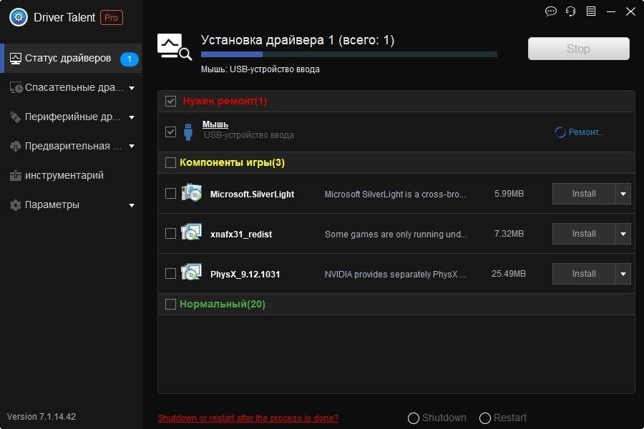The width and height of the screenshot is (644, 429).
Task: Click the Компоненты игры(3) group header label
Action: click(232, 162)
